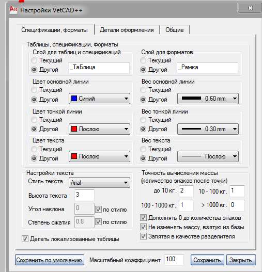
Task: Open the Arial text style dropdown
Action: click(x=99, y=183)
